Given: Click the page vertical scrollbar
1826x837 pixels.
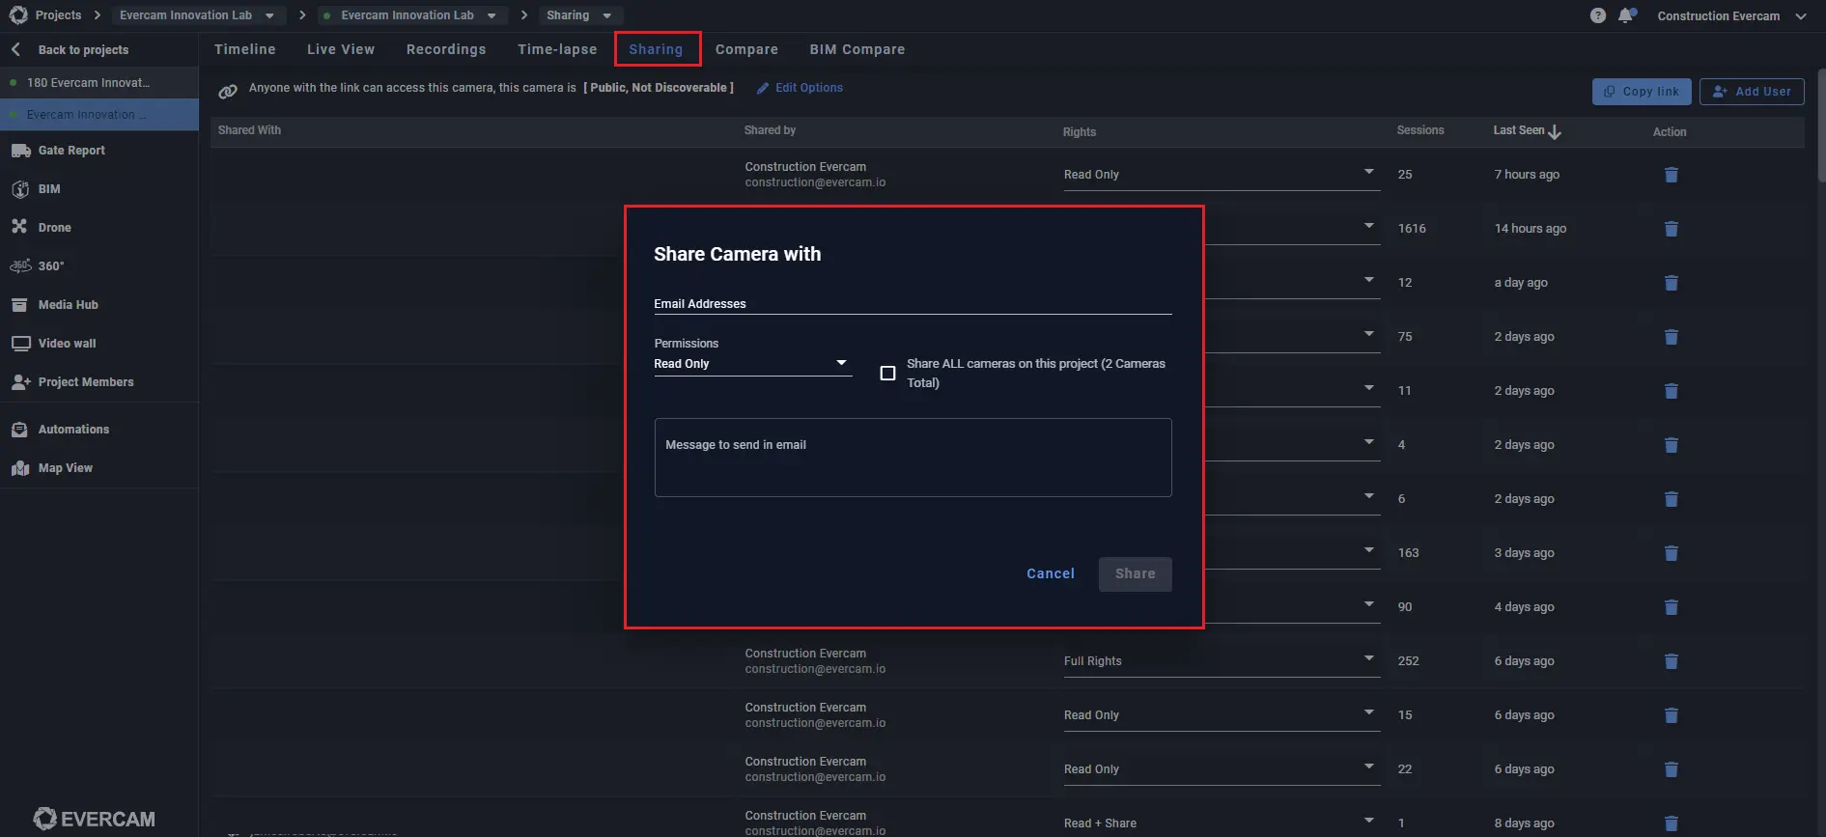Looking at the screenshot, I should click(x=1821, y=126).
